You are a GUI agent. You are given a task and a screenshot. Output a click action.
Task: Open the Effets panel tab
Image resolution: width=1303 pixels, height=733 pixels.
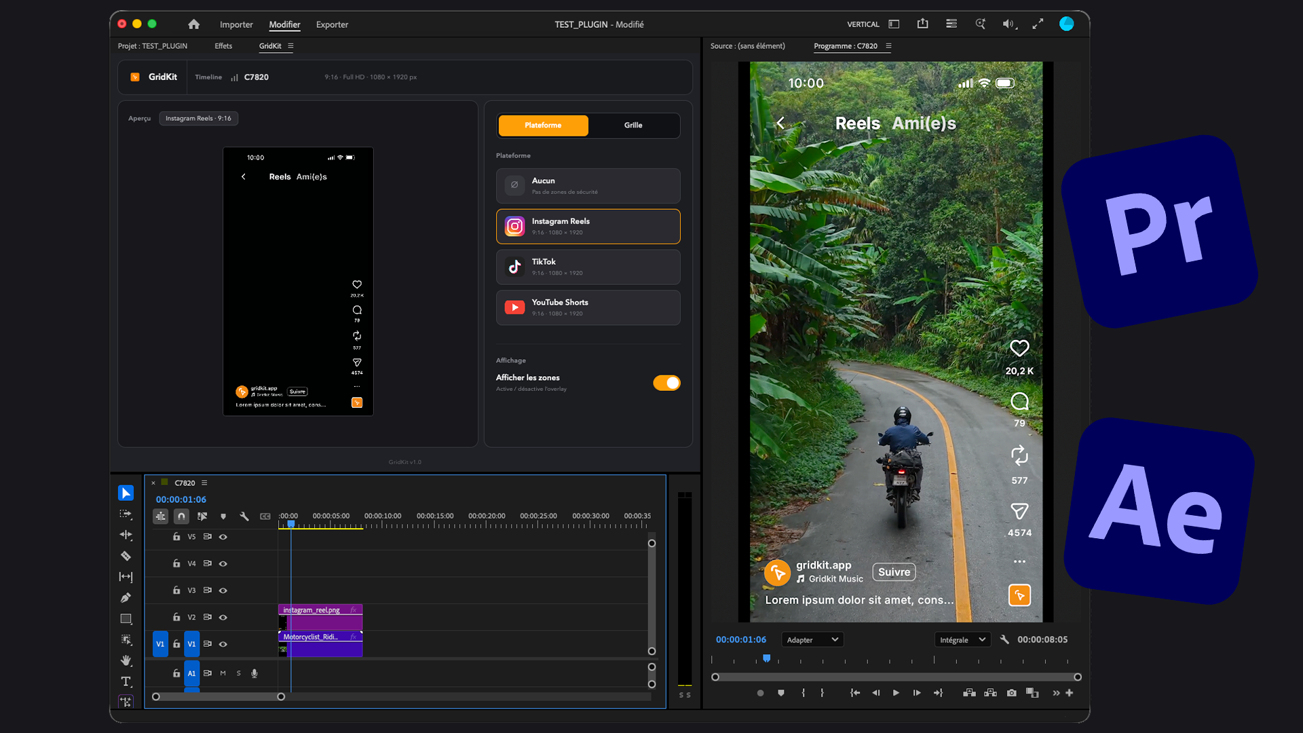coord(223,46)
